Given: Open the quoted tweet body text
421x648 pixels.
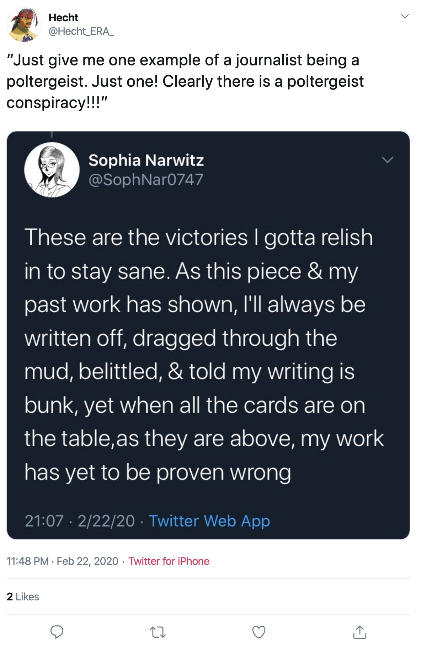Looking at the screenshot, I should 204,355.
